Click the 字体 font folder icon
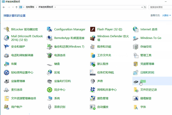 (136, 107)
